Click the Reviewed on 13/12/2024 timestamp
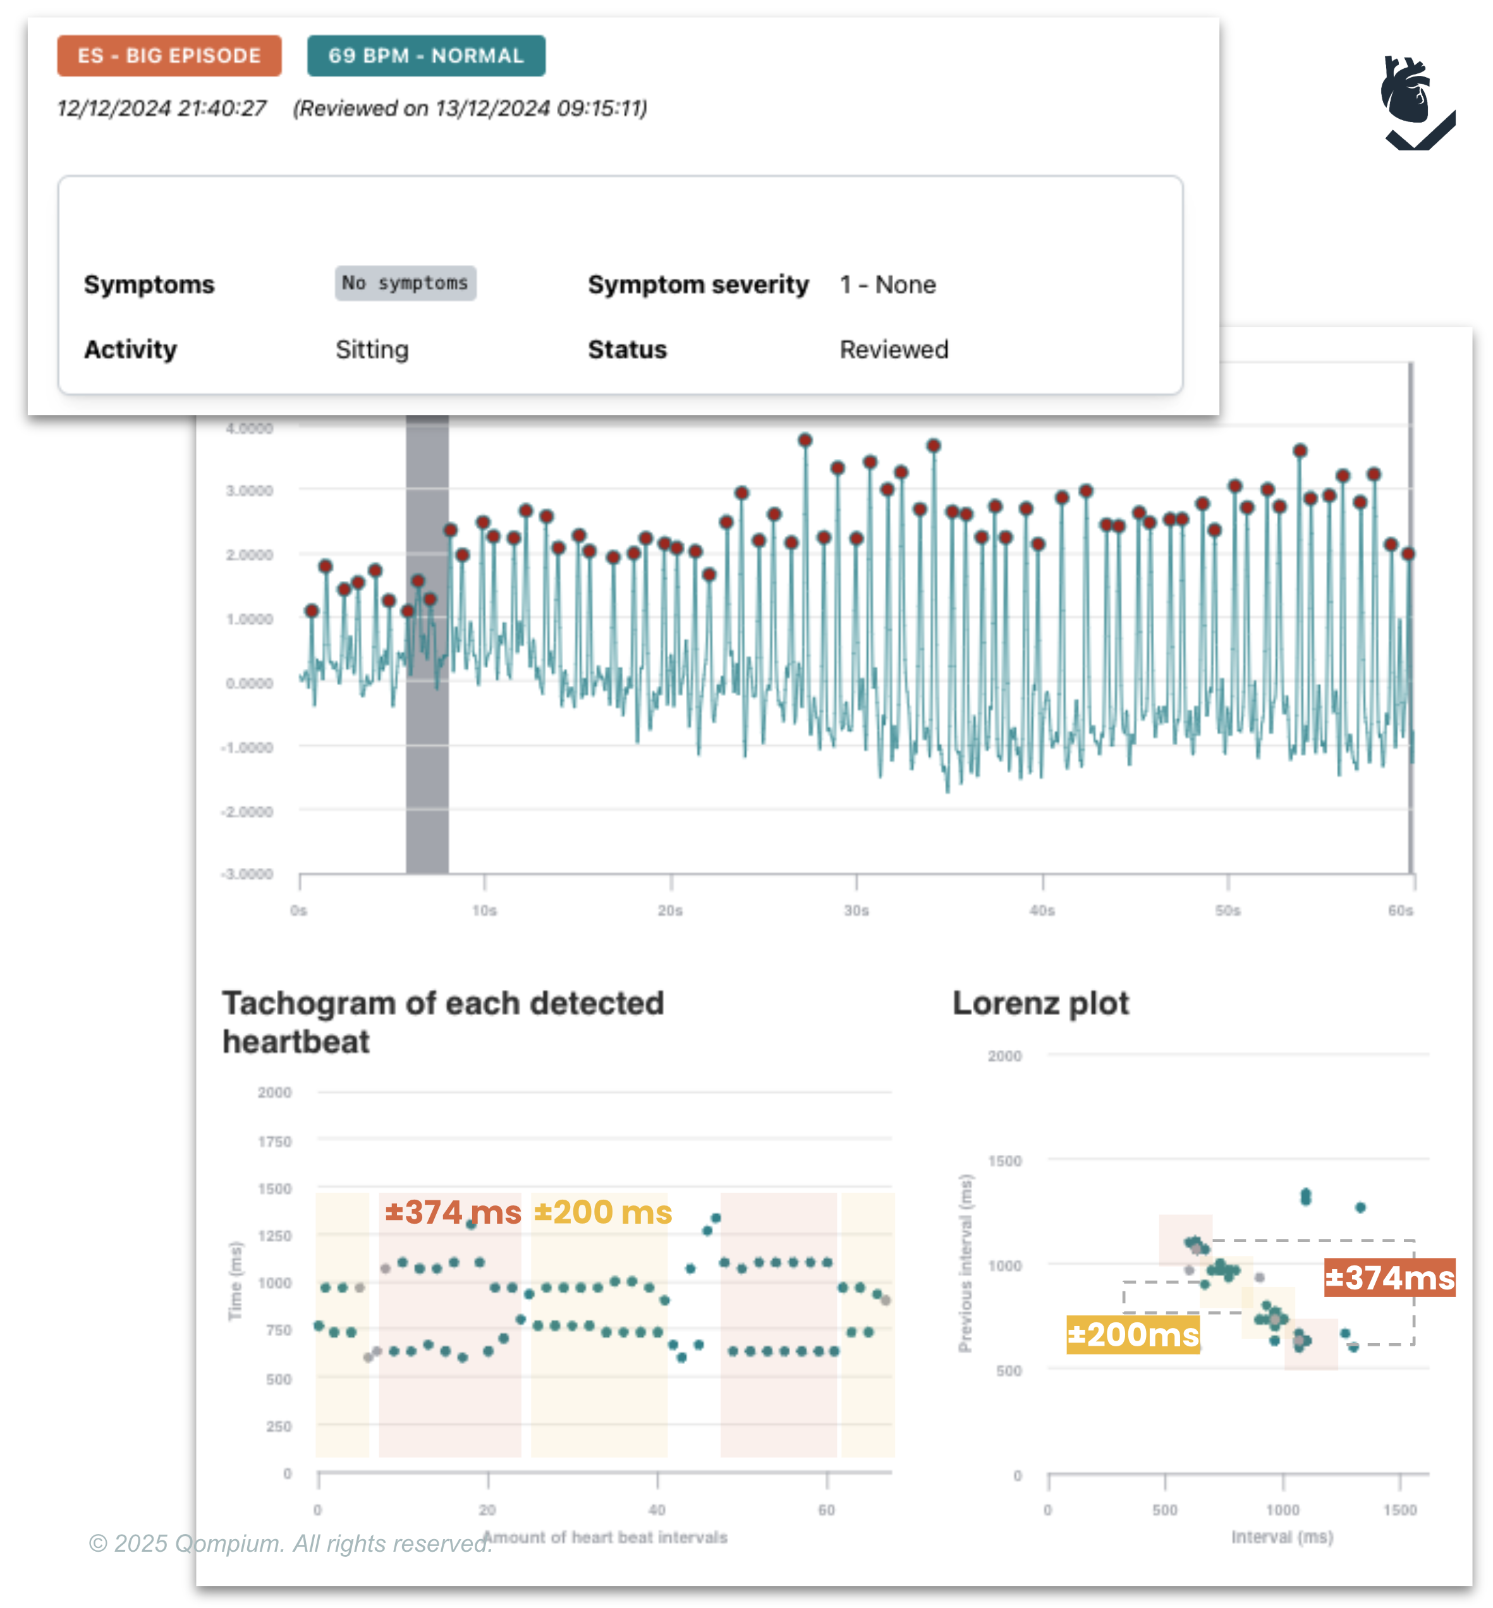The image size is (1493, 1608). pyautogui.click(x=470, y=108)
